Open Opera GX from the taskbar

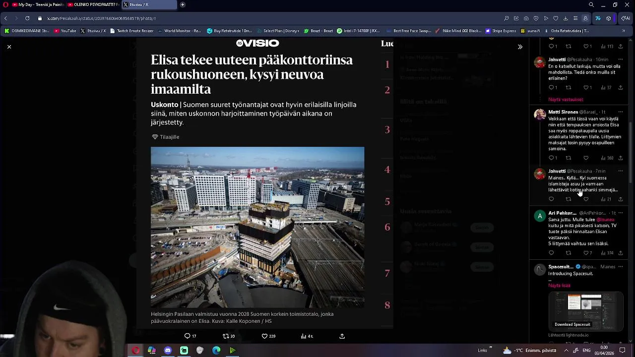coord(135,350)
